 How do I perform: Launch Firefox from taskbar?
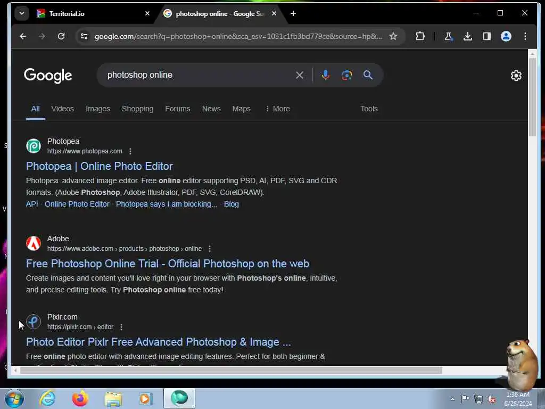[80, 398]
